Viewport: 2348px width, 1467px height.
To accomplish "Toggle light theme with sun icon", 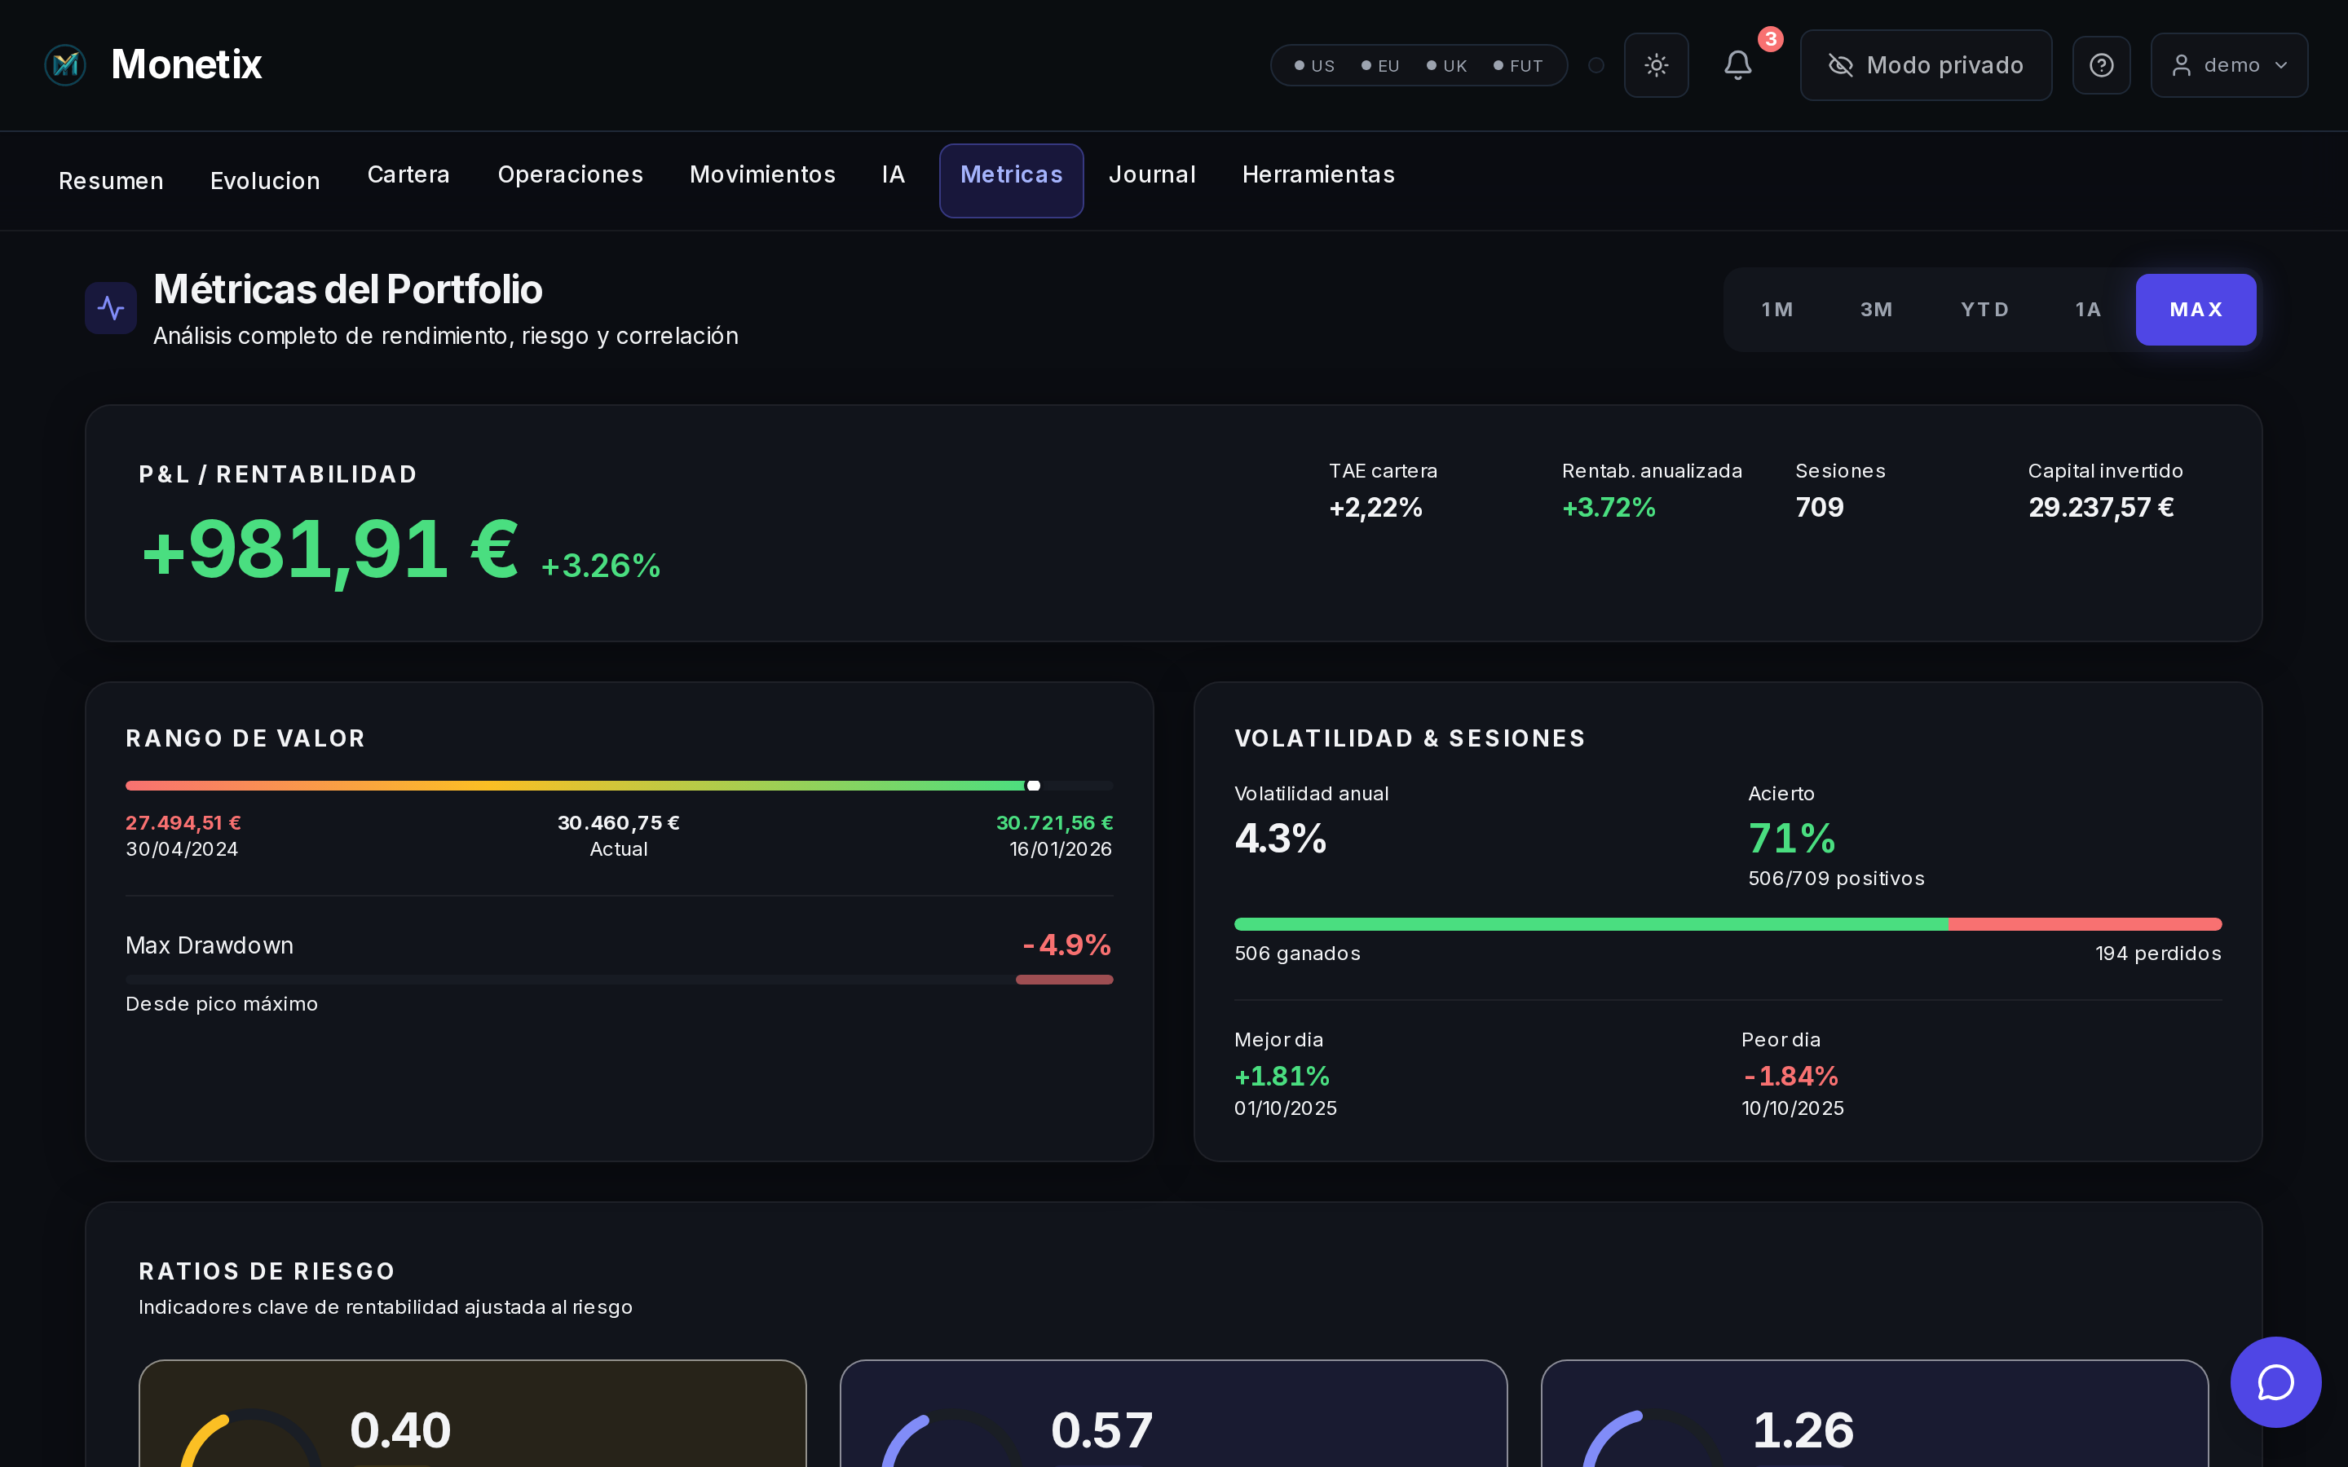I will pos(1656,65).
